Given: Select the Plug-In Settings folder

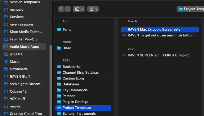Looking at the screenshot, I should point(83,102).
